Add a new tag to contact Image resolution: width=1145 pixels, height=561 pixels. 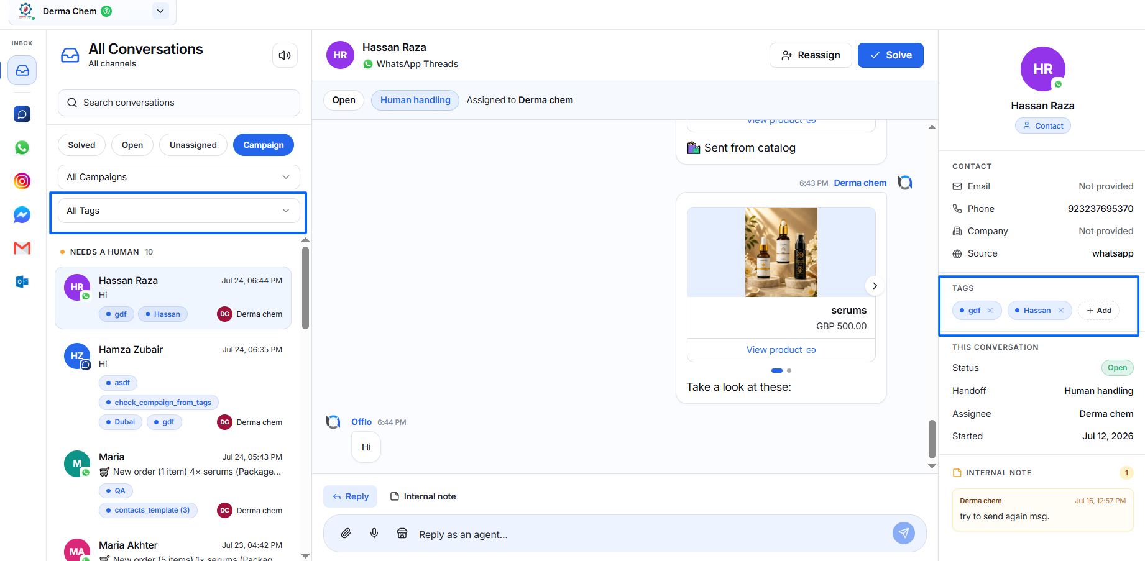(1099, 311)
